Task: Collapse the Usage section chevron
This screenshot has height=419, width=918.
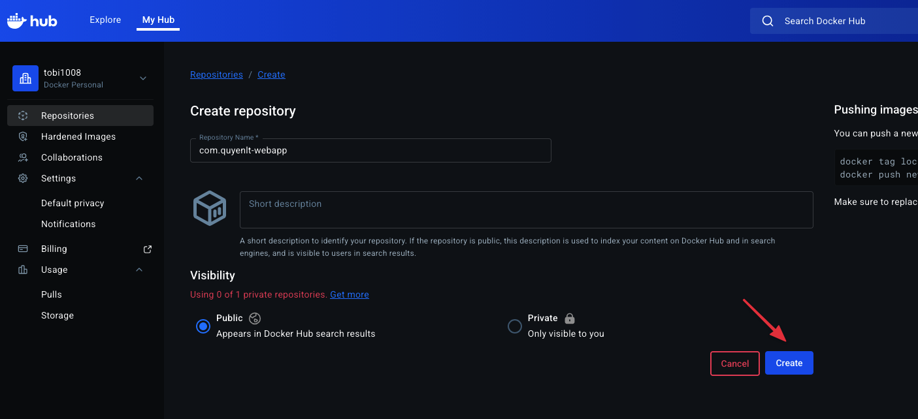Action: click(x=139, y=270)
